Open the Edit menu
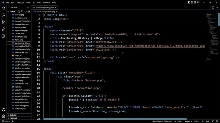Screen dimensions: 220x123 tap(13, 2)
